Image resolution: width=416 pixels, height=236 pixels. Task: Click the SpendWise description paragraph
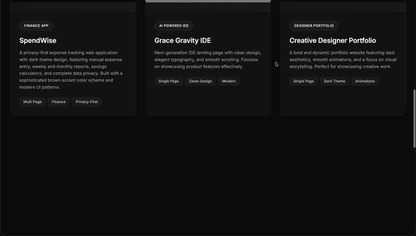(x=71, y=70)
